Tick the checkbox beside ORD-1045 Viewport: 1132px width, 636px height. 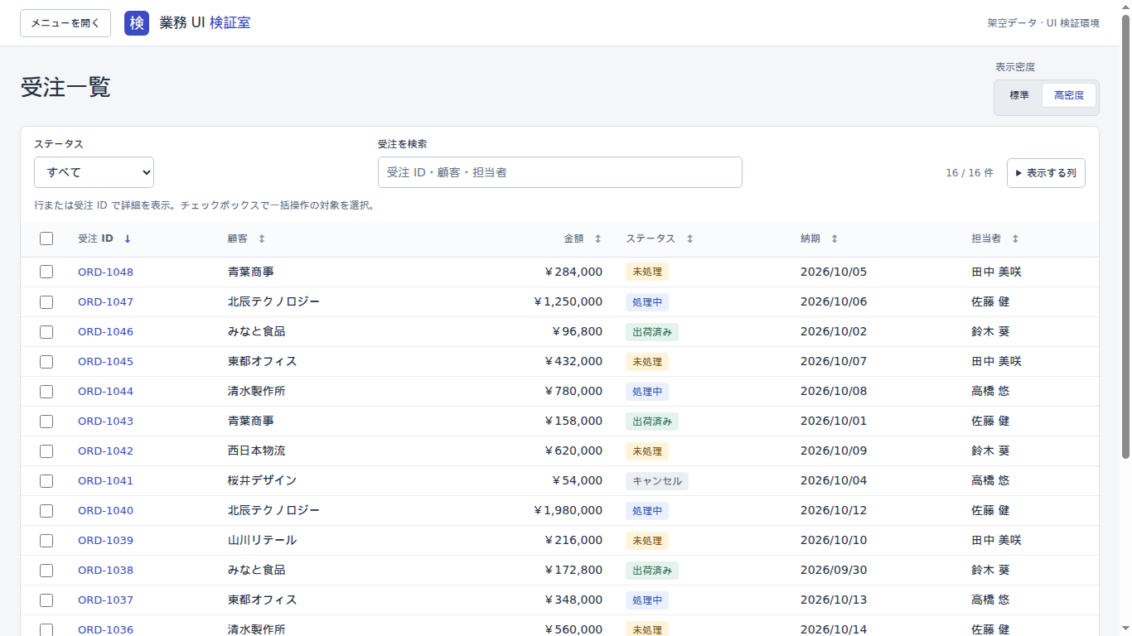pyautogui.click(x=46, y=361)
